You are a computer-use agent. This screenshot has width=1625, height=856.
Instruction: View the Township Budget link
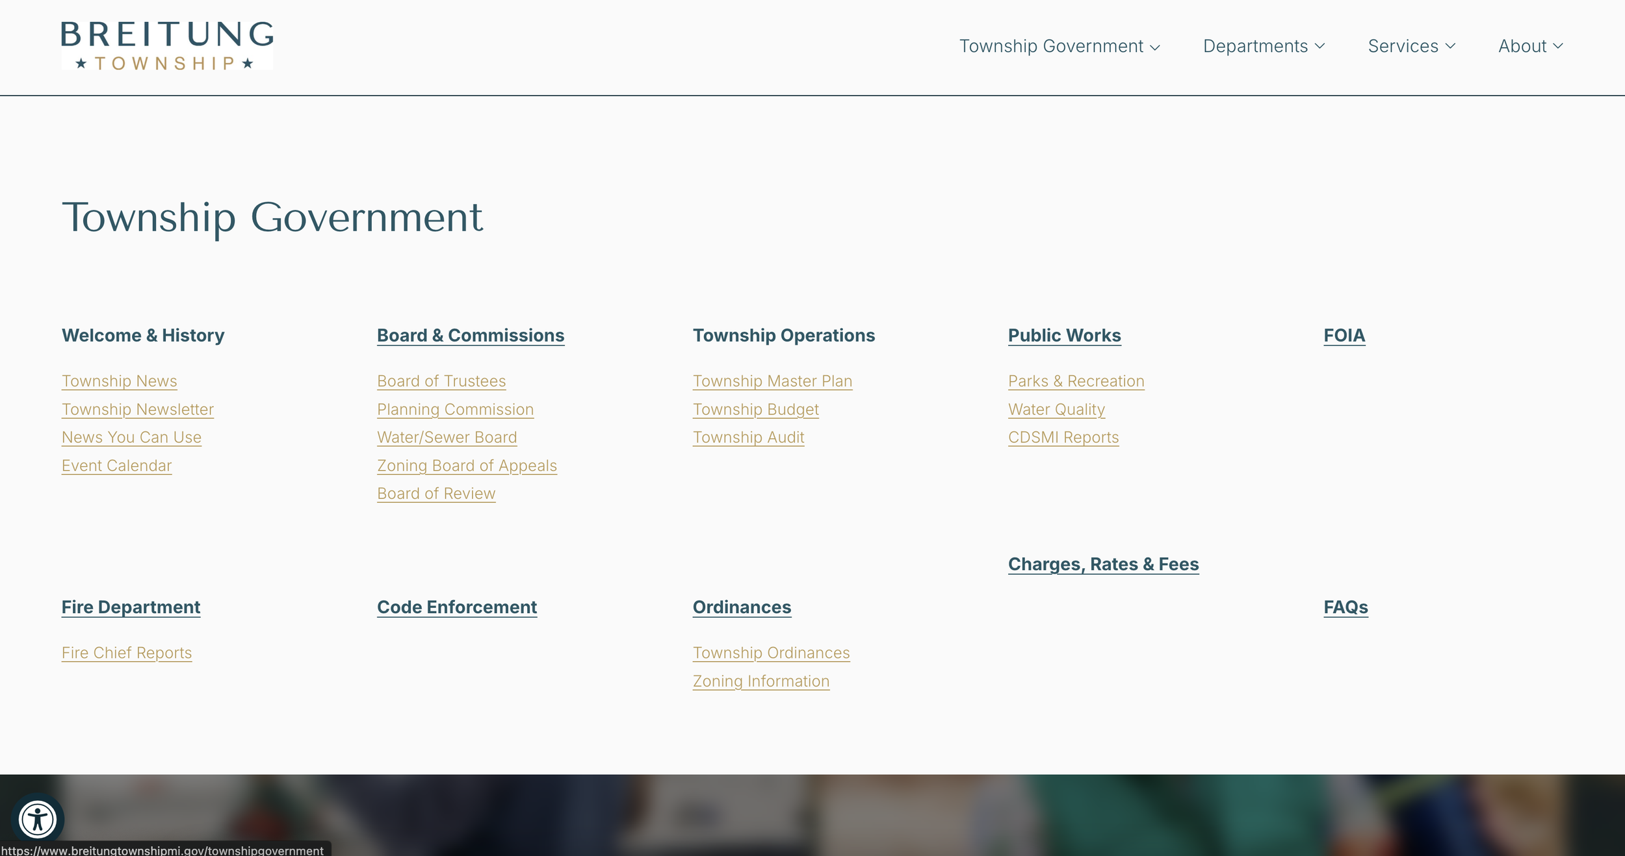(x=755, y=410)
